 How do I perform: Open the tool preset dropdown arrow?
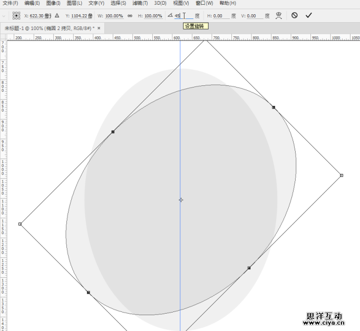click(5, 16)
